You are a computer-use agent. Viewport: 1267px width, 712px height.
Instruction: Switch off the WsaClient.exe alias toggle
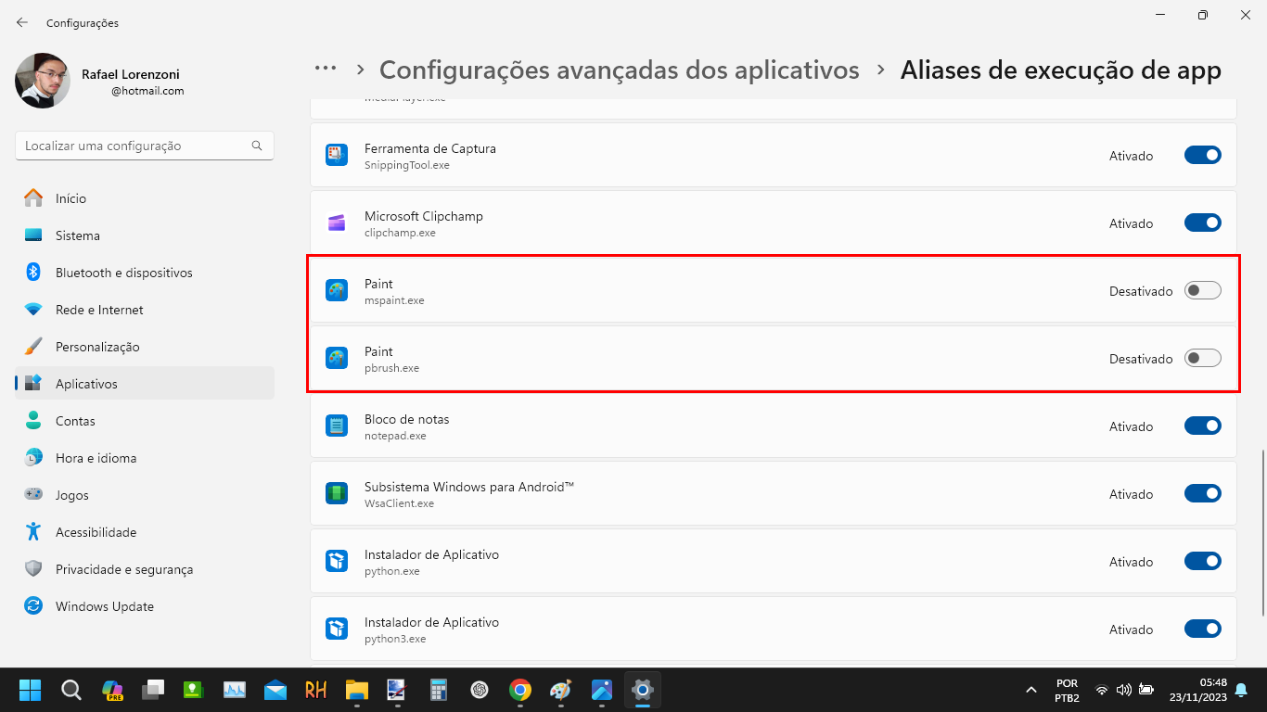coord(1203,494)
